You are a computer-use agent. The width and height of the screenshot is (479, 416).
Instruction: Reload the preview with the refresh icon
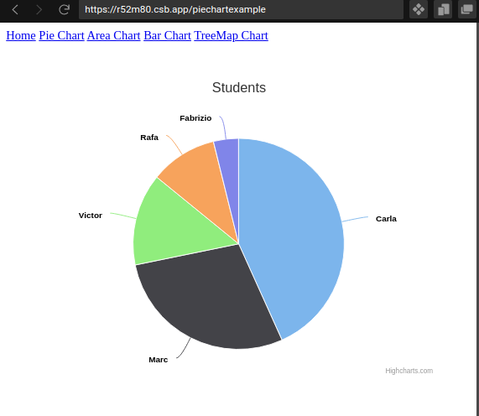coord(64,10)
